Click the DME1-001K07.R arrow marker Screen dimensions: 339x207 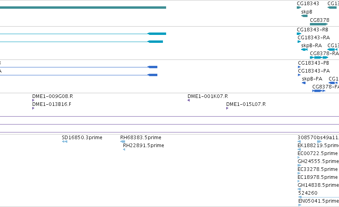[189, 100]
